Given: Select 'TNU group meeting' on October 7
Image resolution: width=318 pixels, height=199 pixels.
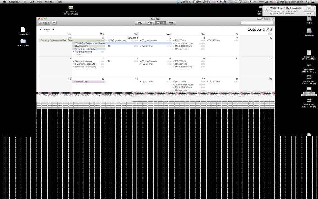Looking at the screenshot, I should [x=89, y=61].
